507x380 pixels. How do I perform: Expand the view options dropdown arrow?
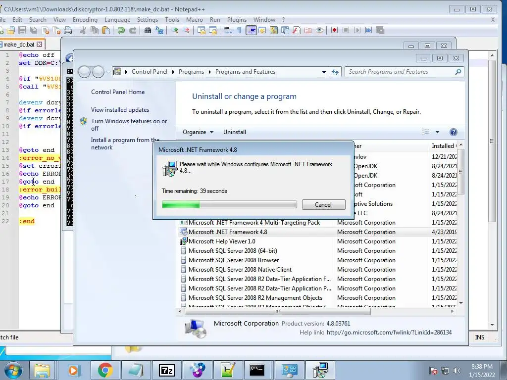437,132
